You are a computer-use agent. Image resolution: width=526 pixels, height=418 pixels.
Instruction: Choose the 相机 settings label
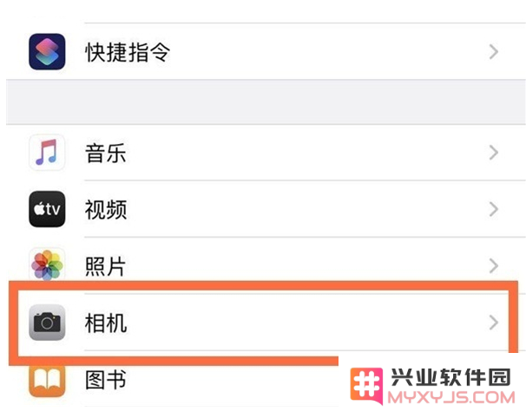[106, 323]
